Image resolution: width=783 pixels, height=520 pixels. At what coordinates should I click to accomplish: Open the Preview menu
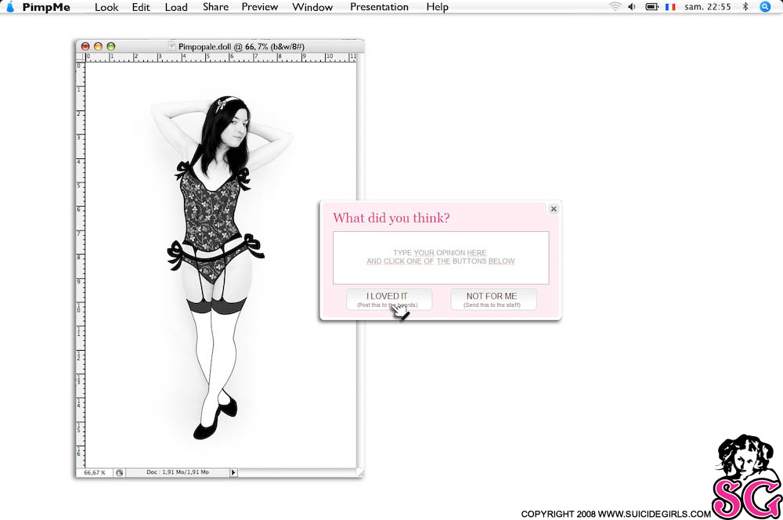click(x=260, y=7)
